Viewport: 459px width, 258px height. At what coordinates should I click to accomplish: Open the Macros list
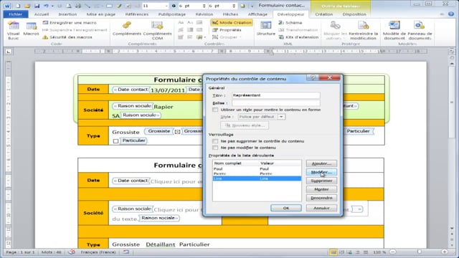(31, 29)
